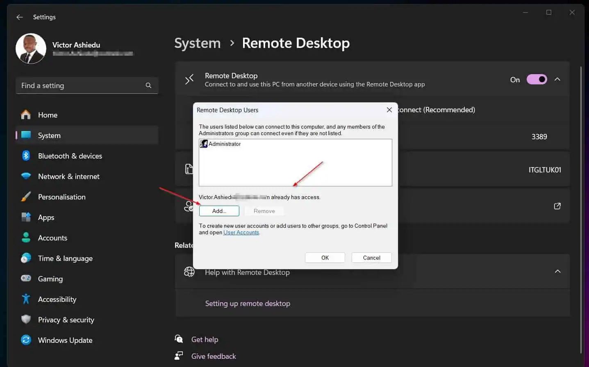Close the Remote Desktop Users dialog
Screen dimensions: 589x367
pos(389,110)
